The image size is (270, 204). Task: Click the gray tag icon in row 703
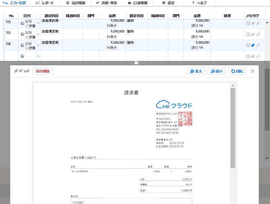tap(253, 35)
